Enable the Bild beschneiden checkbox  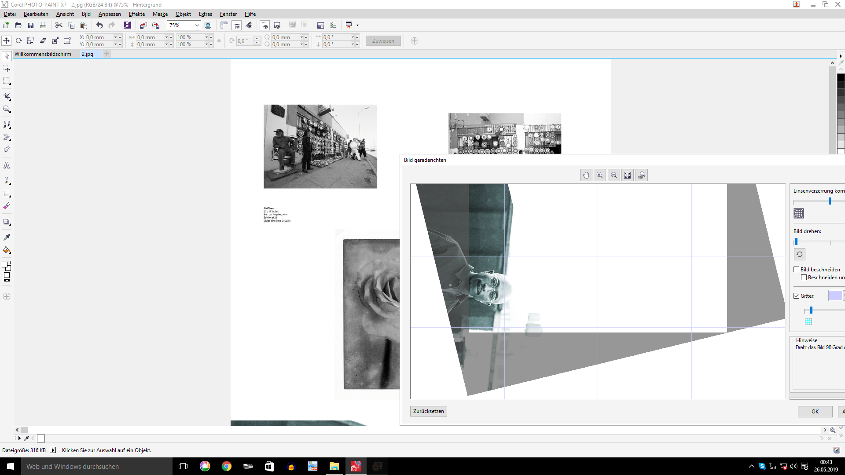coord(796,270)
